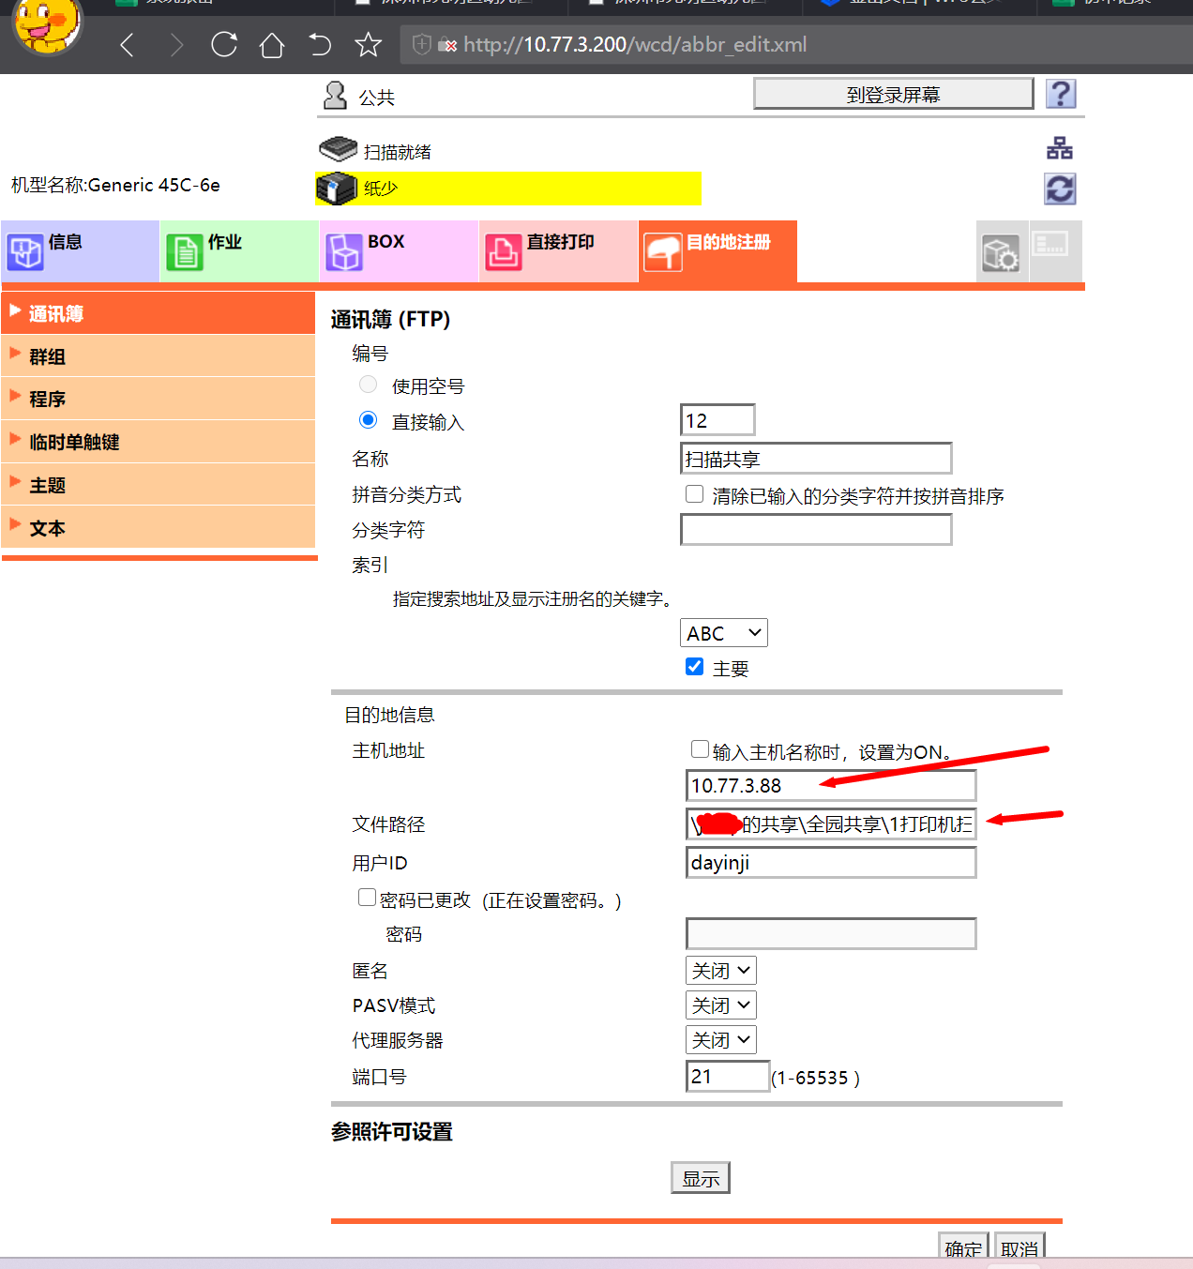Screen dimensions: 1193x1269
Task: Click the browser forward arrow
Action: tap(175, 45)
